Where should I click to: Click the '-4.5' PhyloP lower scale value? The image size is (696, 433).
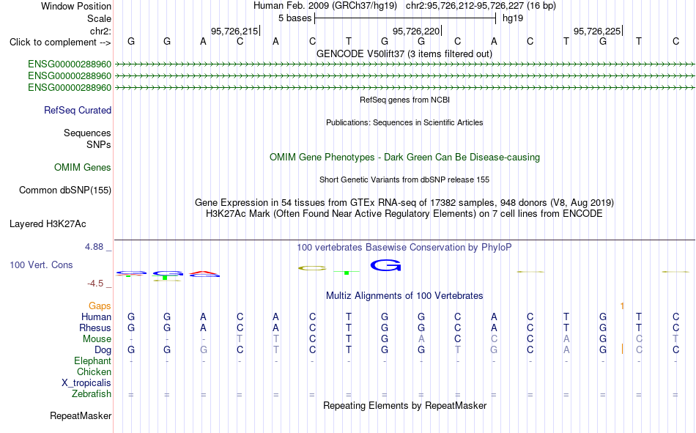[x=95, y=284]
